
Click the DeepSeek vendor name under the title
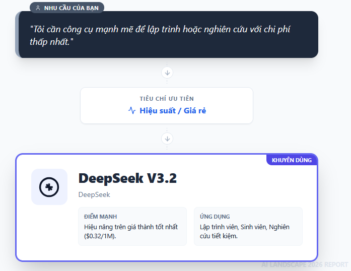[94, 194]
